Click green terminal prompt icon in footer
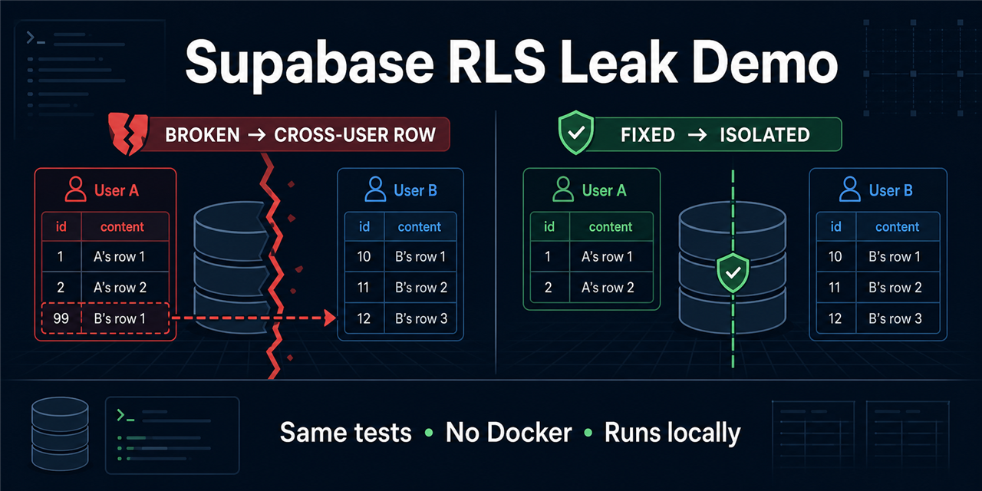The height and width of the screenshot is (491, 982). pos(126,415)
